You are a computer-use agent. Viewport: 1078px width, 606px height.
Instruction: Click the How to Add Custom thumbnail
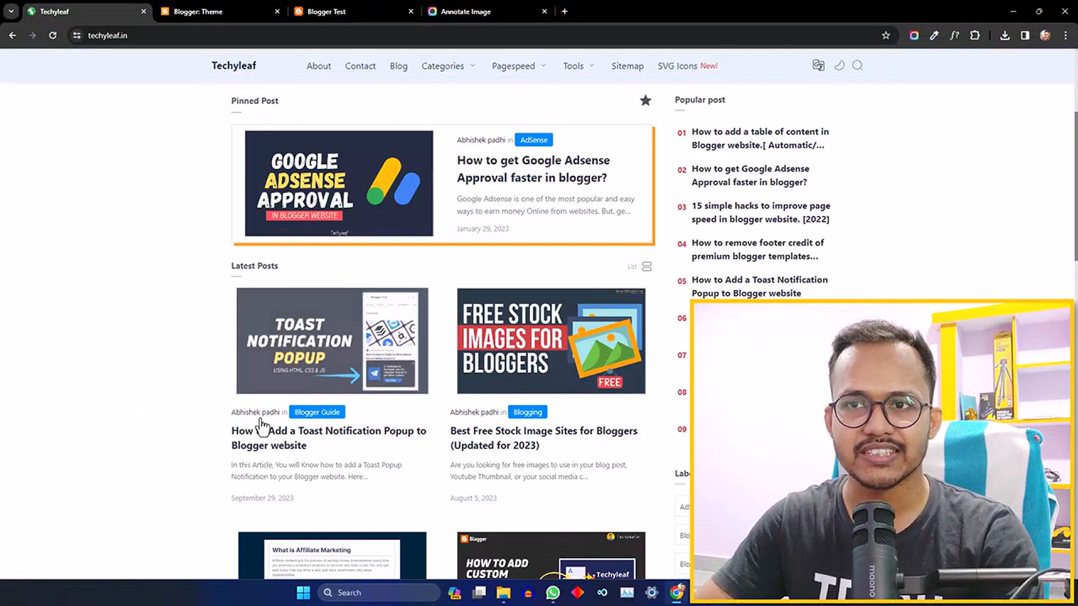[551, 555]
